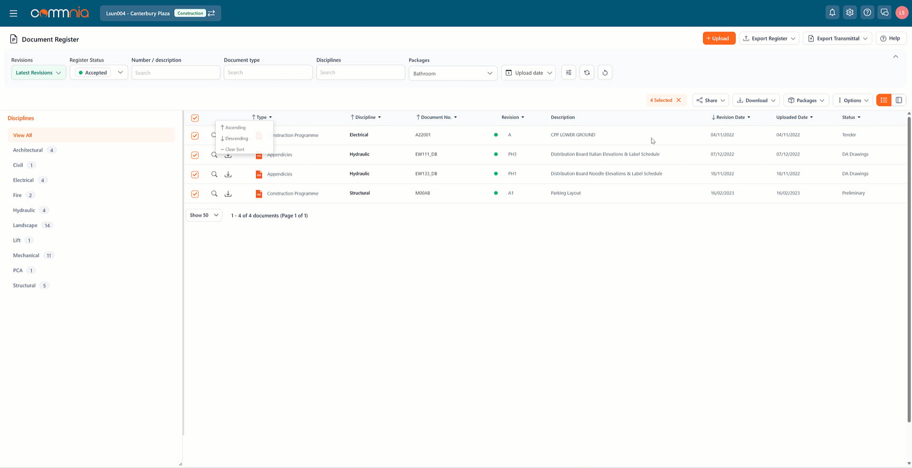This screenshot has height=468, width=912.
Task: Open the Share dropdown
Action: pos(711,100)
